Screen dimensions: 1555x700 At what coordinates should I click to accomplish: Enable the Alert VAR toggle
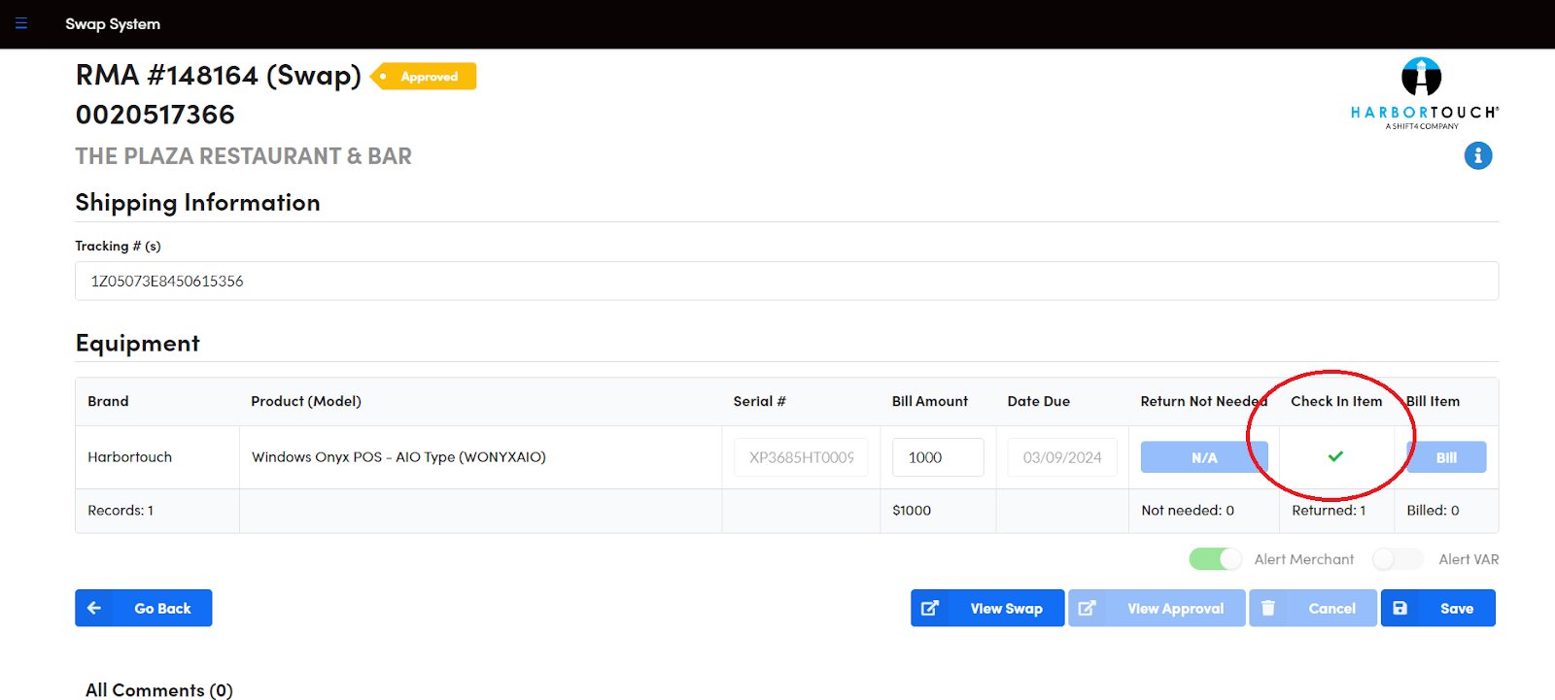(1398, 559)
